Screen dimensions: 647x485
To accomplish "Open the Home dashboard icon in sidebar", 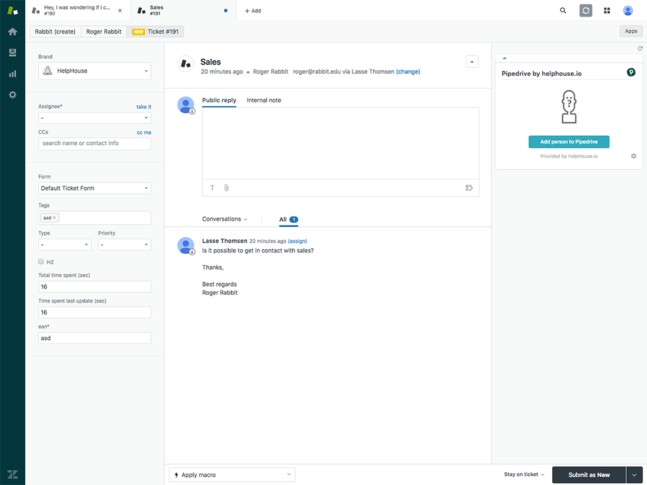I will click(13, 32).
